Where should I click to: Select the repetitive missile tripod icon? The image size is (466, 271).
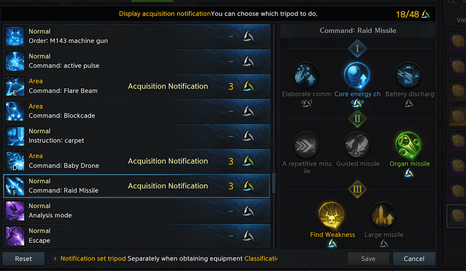point(306,145)
